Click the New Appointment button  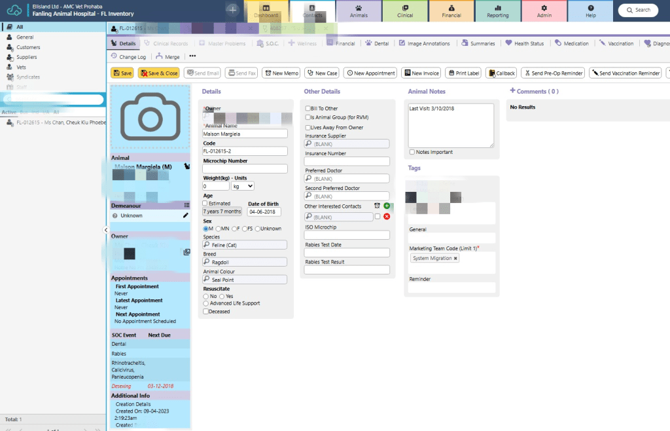[370, 73]
